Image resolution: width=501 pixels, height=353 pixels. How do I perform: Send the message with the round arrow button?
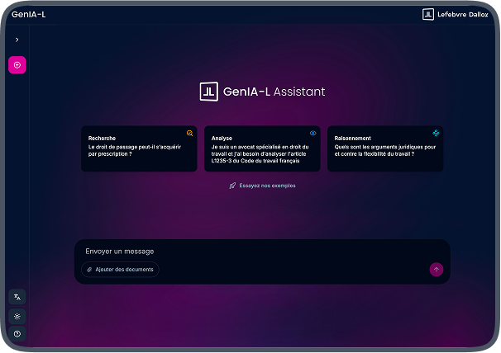click(x=437, y=270)
